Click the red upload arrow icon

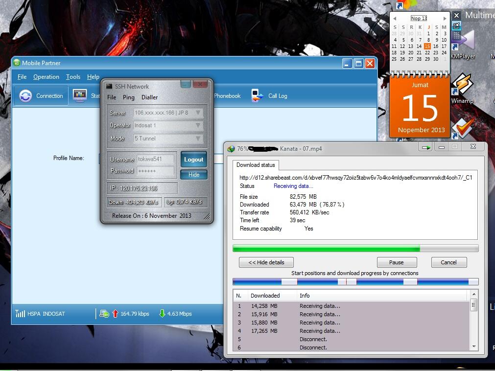pos(115,314)
